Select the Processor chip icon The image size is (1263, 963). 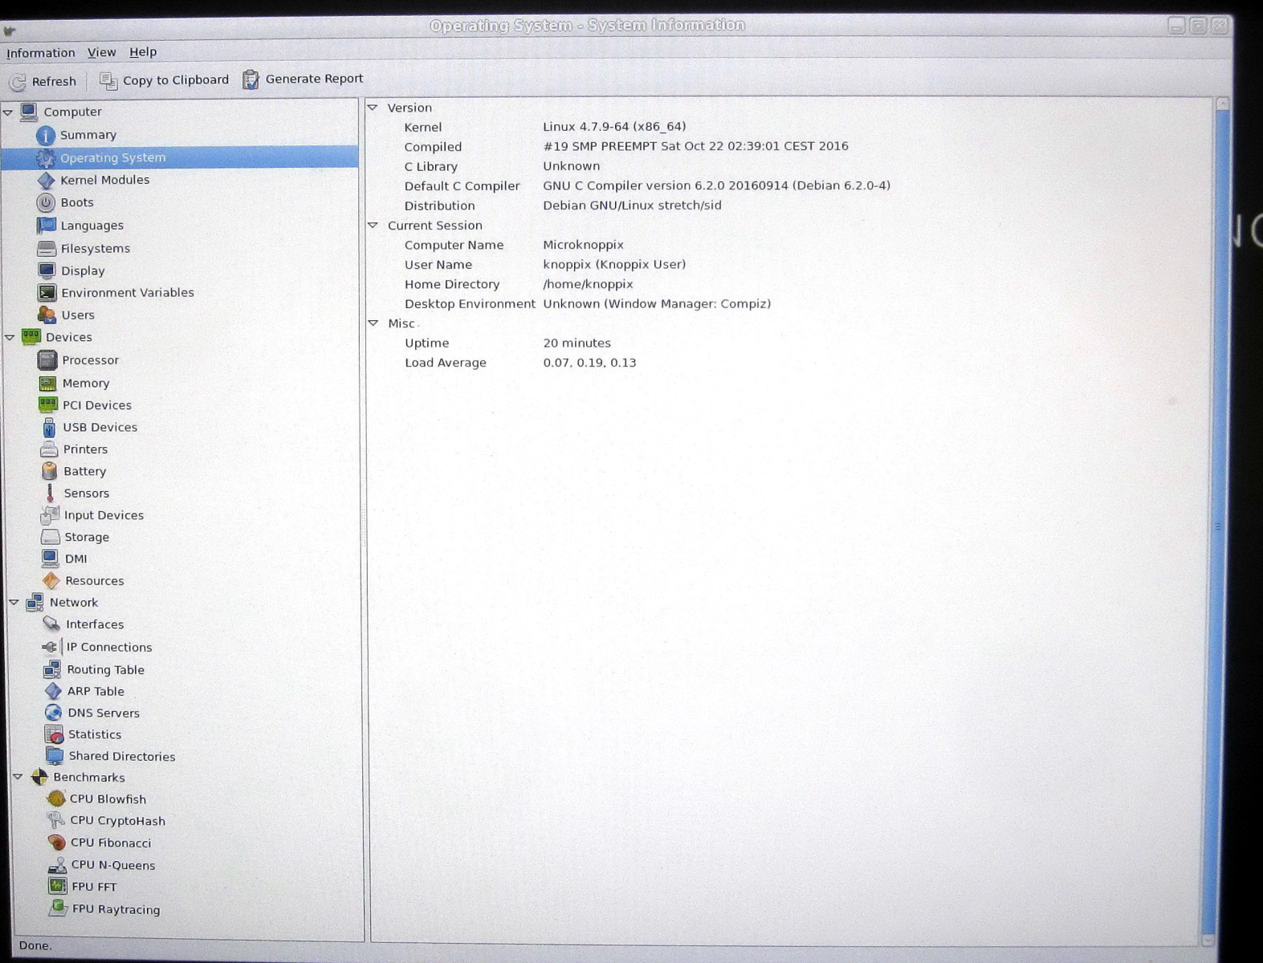48,360
